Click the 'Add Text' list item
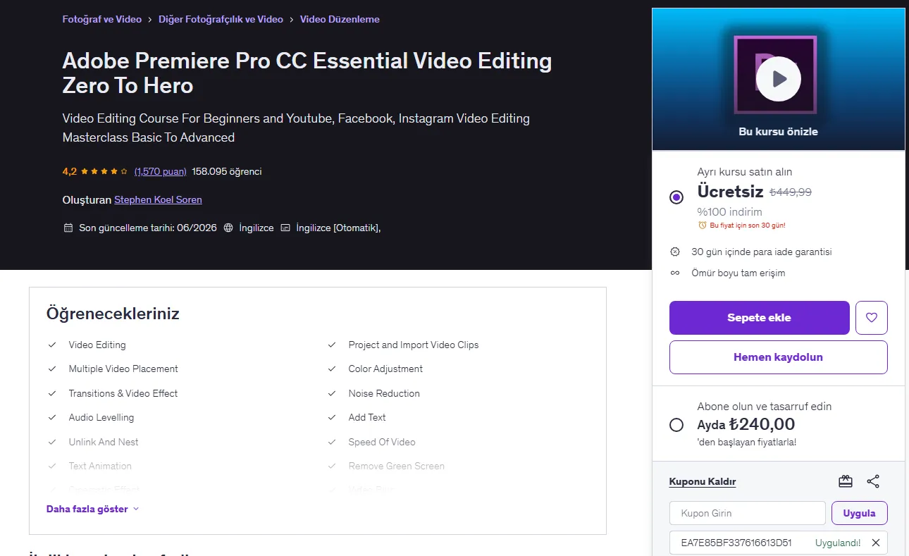Viewport: 909px width, 556px height. (367, 417)
